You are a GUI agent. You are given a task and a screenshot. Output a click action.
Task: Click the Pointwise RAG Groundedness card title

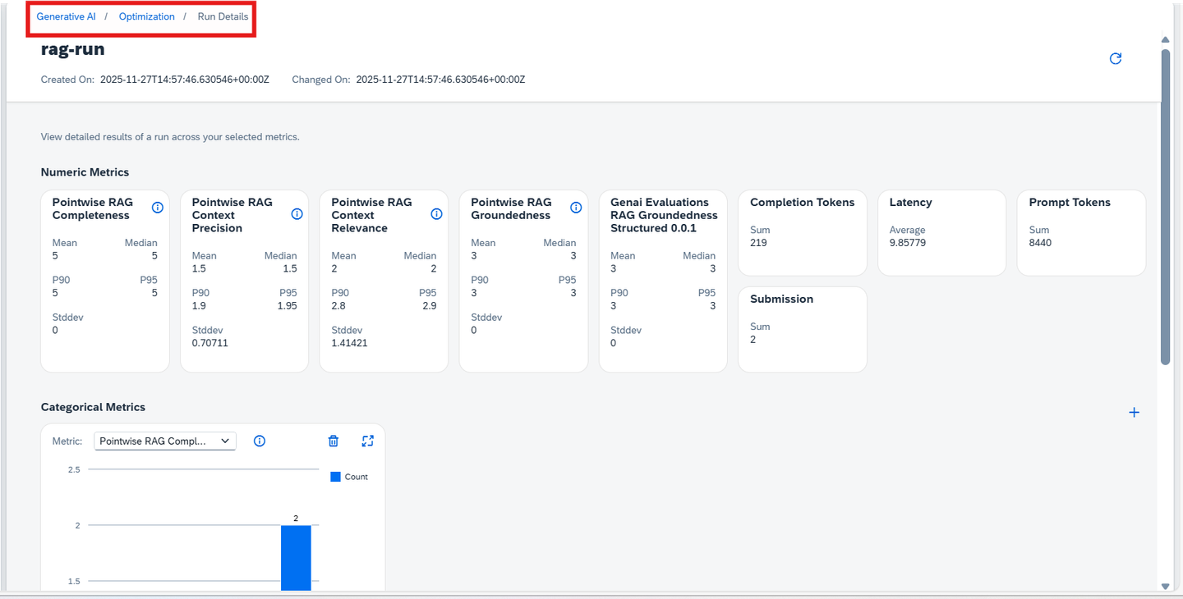tap(512, 208)
